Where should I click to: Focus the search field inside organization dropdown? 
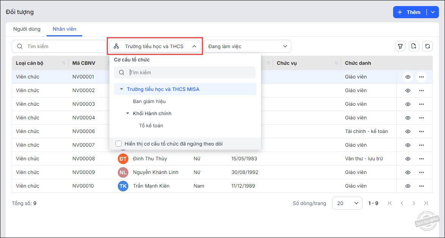(189, 72)
